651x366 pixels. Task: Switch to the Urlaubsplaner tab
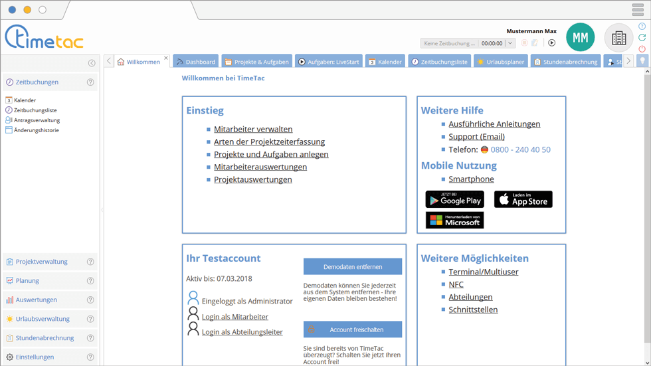(500, 62)
